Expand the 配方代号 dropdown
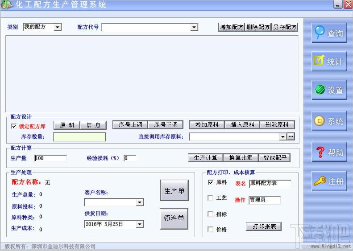This screenshot has height=251, width=353. tap(194, 27)
